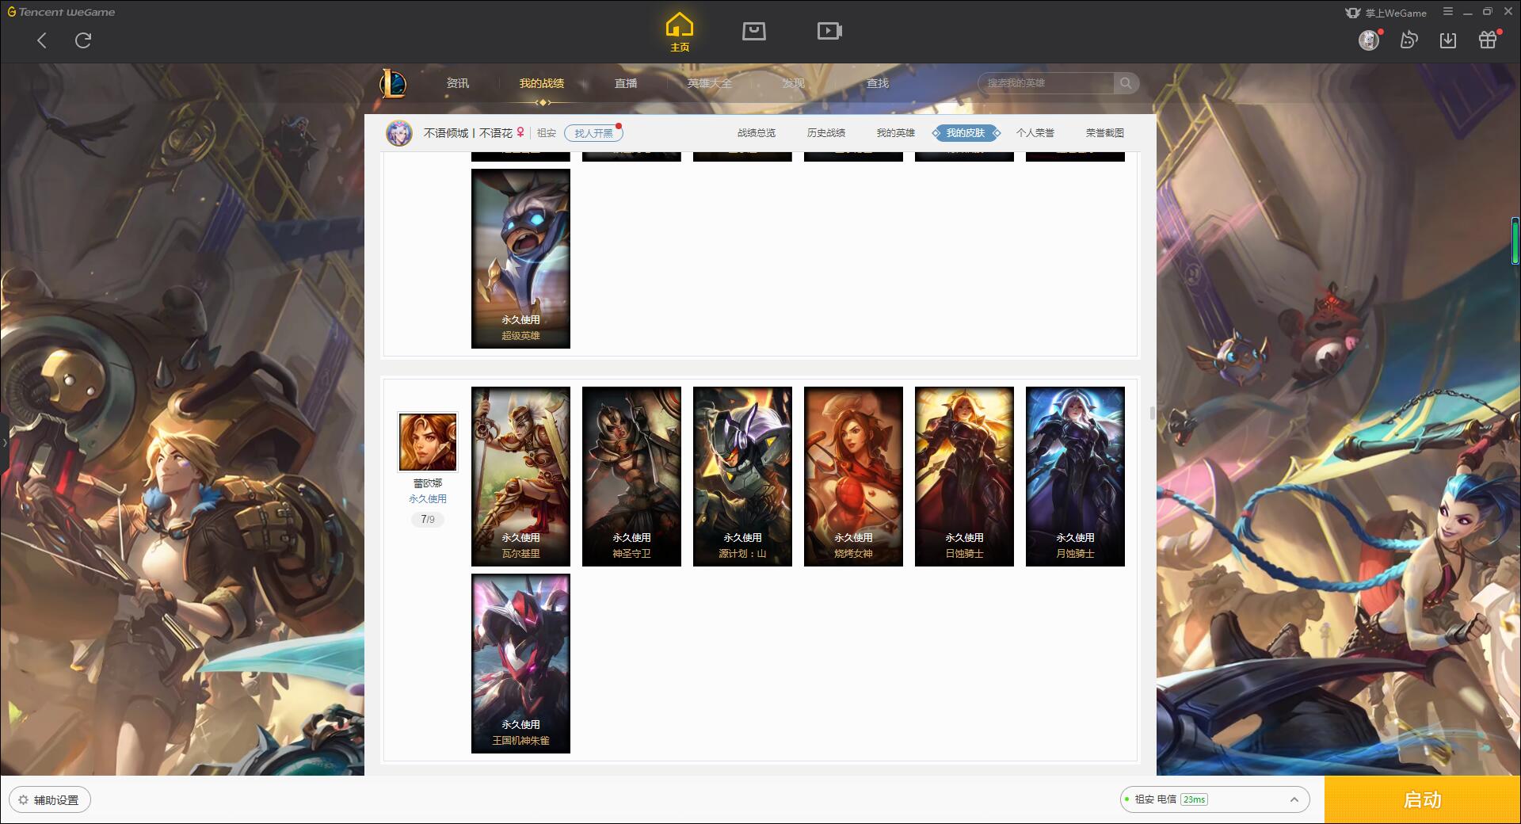Screen dimensions: 1521x824
Task: Switch to the 个人荣誉 sub-tab
Action: (x=1035, y=133)
